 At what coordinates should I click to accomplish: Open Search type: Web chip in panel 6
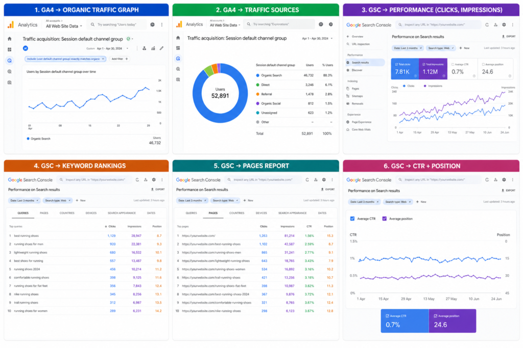397,202
